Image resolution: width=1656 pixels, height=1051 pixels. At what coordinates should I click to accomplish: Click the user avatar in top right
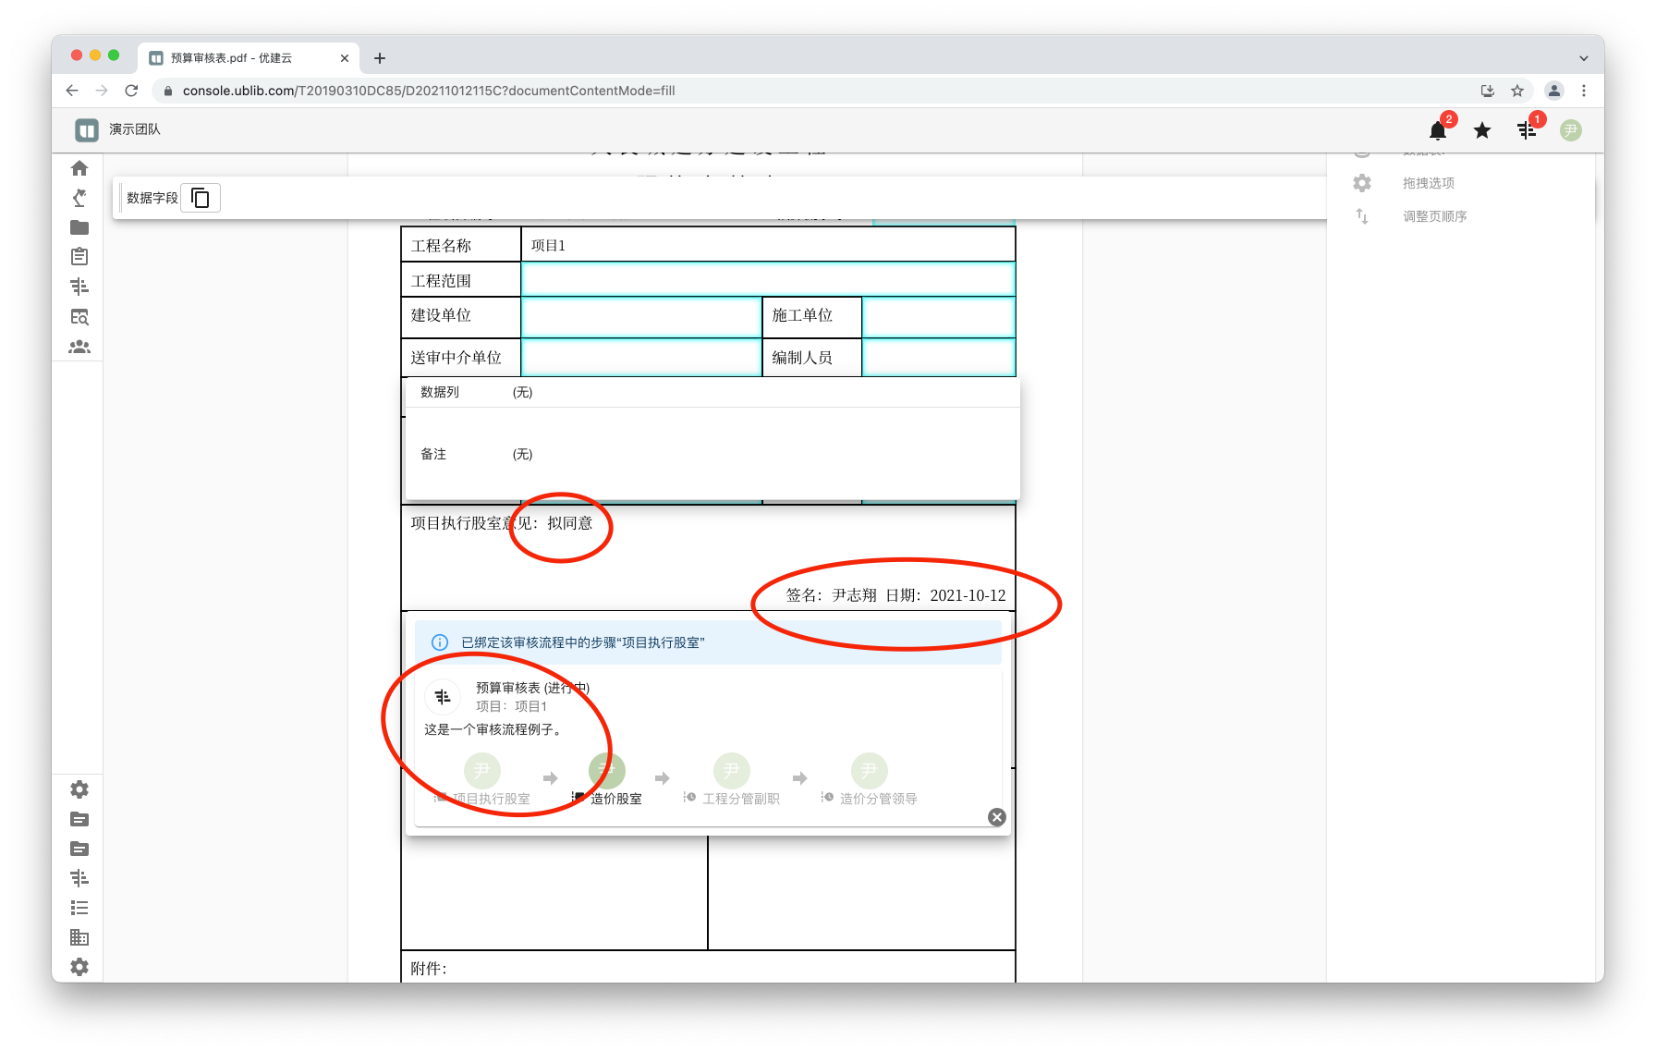[x=1571, y=130]
